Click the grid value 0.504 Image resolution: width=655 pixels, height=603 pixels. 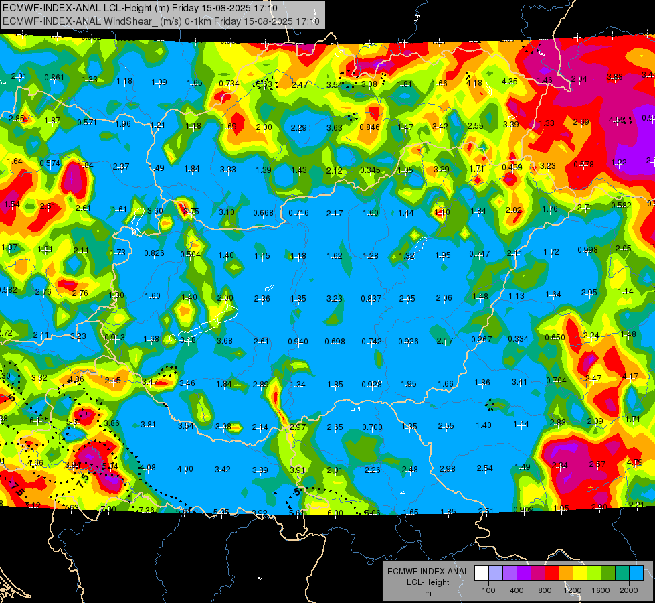pyautogui.click(x=190, y=255)
